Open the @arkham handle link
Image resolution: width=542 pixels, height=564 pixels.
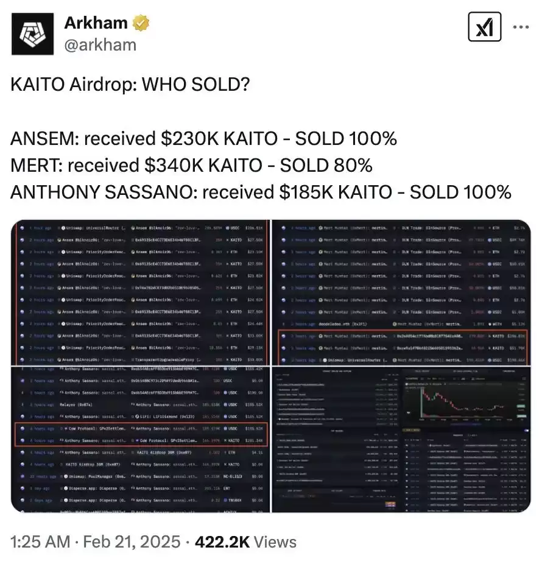[100, 44]
